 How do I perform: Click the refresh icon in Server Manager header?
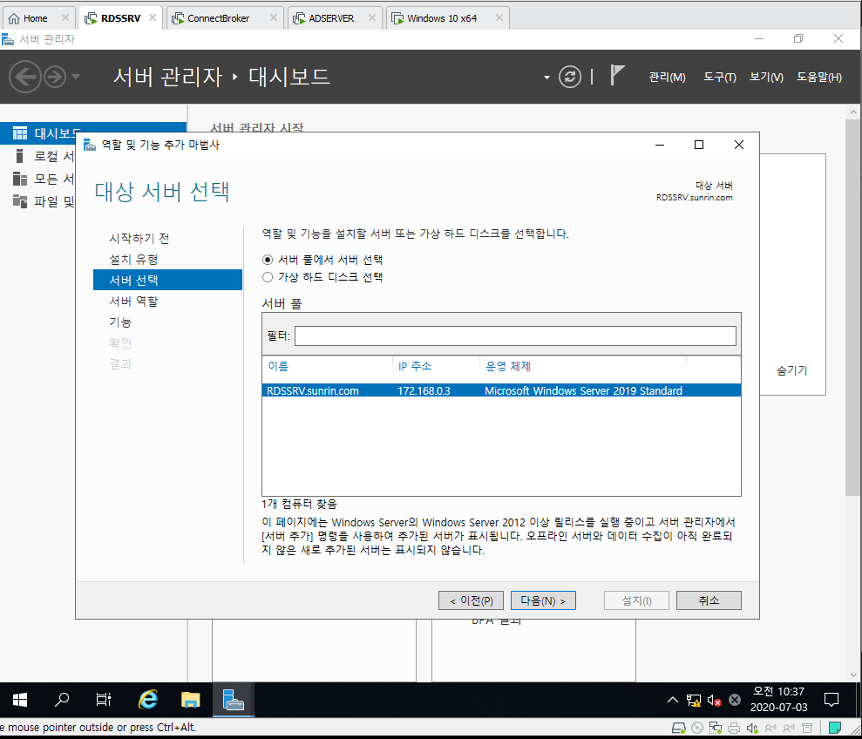[x=569, y=77]
